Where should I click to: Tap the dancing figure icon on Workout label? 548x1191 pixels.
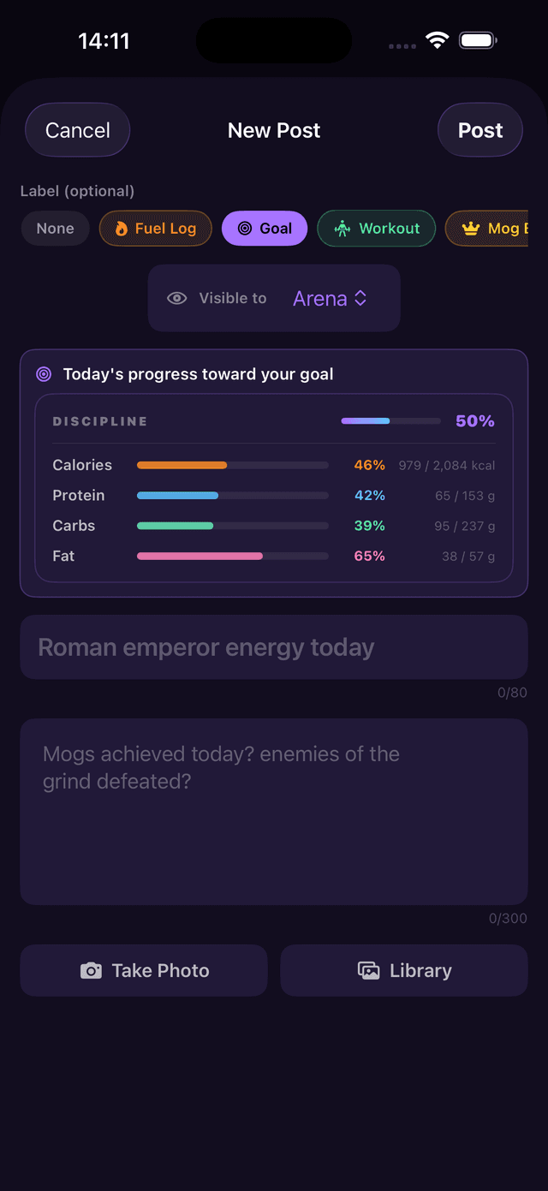click(x=342, y=229)
